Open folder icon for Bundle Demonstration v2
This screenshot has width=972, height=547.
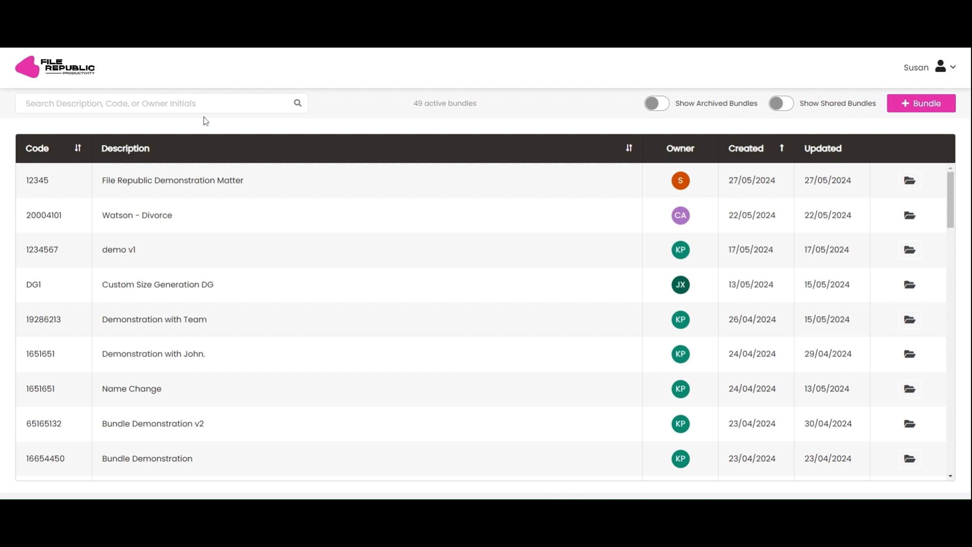tap(909, 424)
